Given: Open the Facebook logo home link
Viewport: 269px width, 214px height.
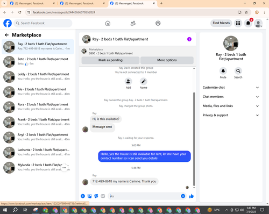Looking at the screenshot, I should coord(8,23).
